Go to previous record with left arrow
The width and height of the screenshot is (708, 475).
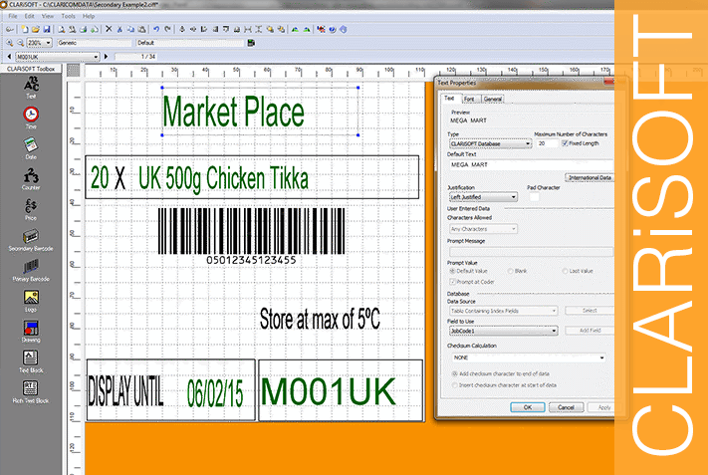click(x=9, y=57)
